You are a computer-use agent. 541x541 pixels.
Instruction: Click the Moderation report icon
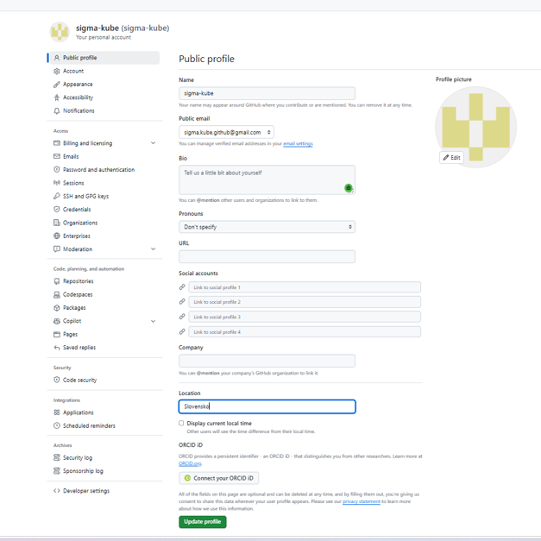57,248
